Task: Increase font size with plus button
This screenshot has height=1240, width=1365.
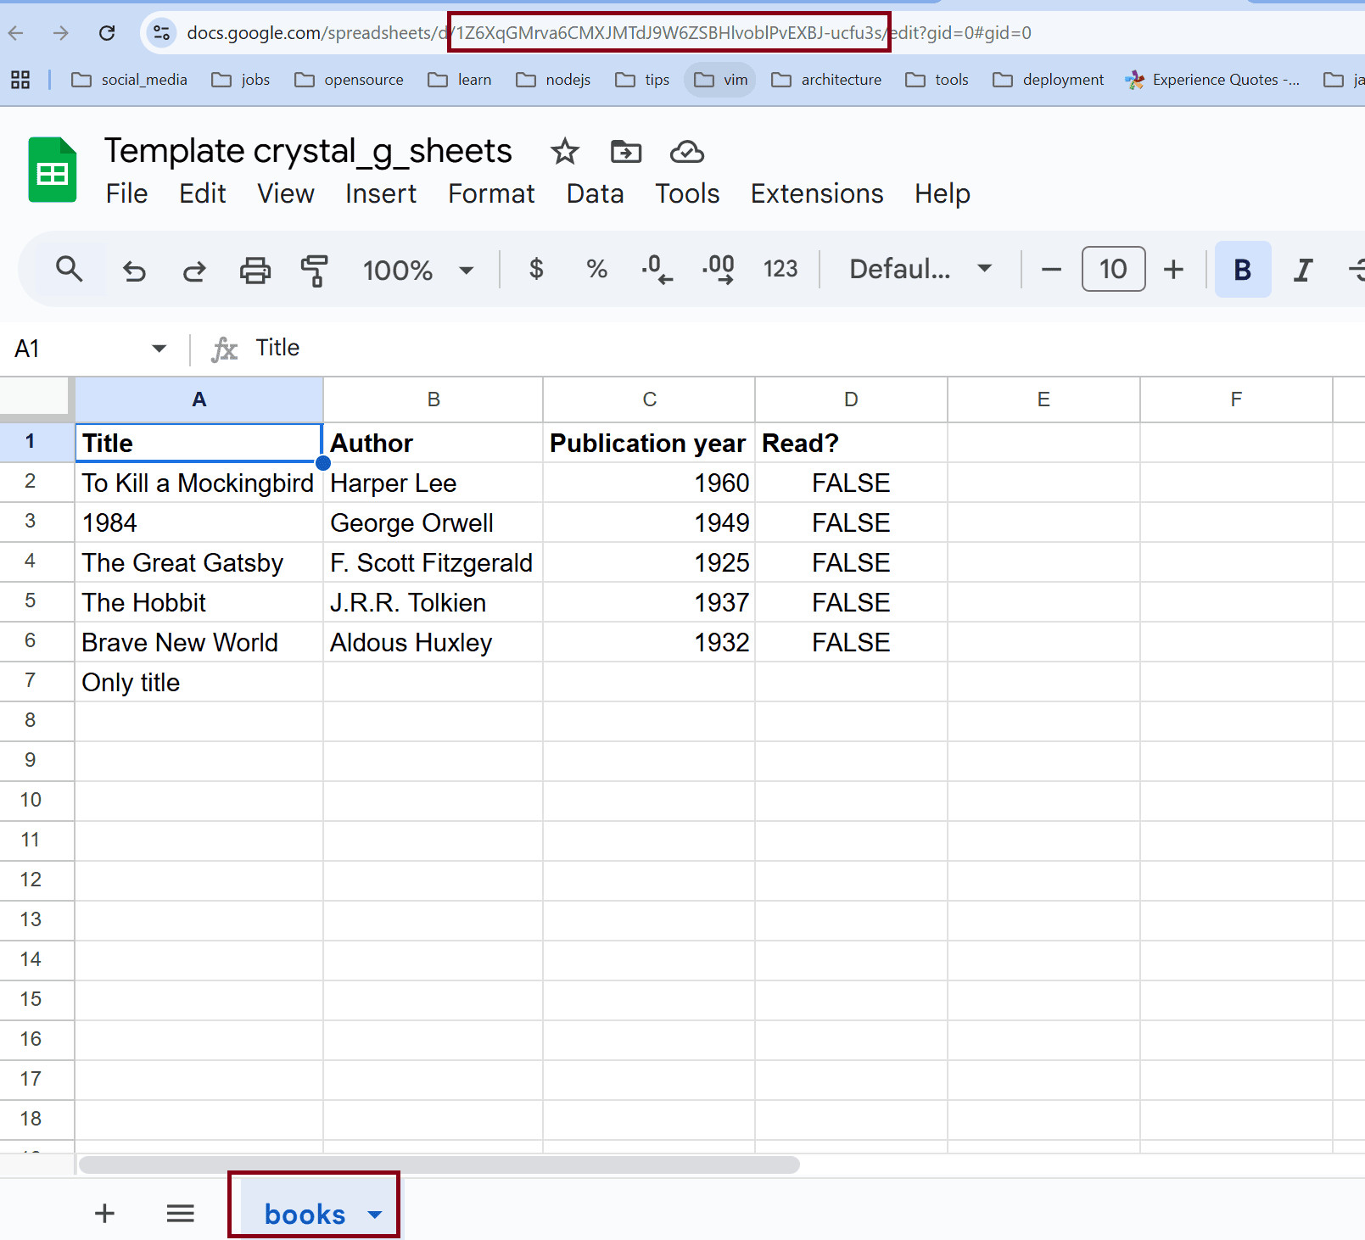Action: [1173, 270]
